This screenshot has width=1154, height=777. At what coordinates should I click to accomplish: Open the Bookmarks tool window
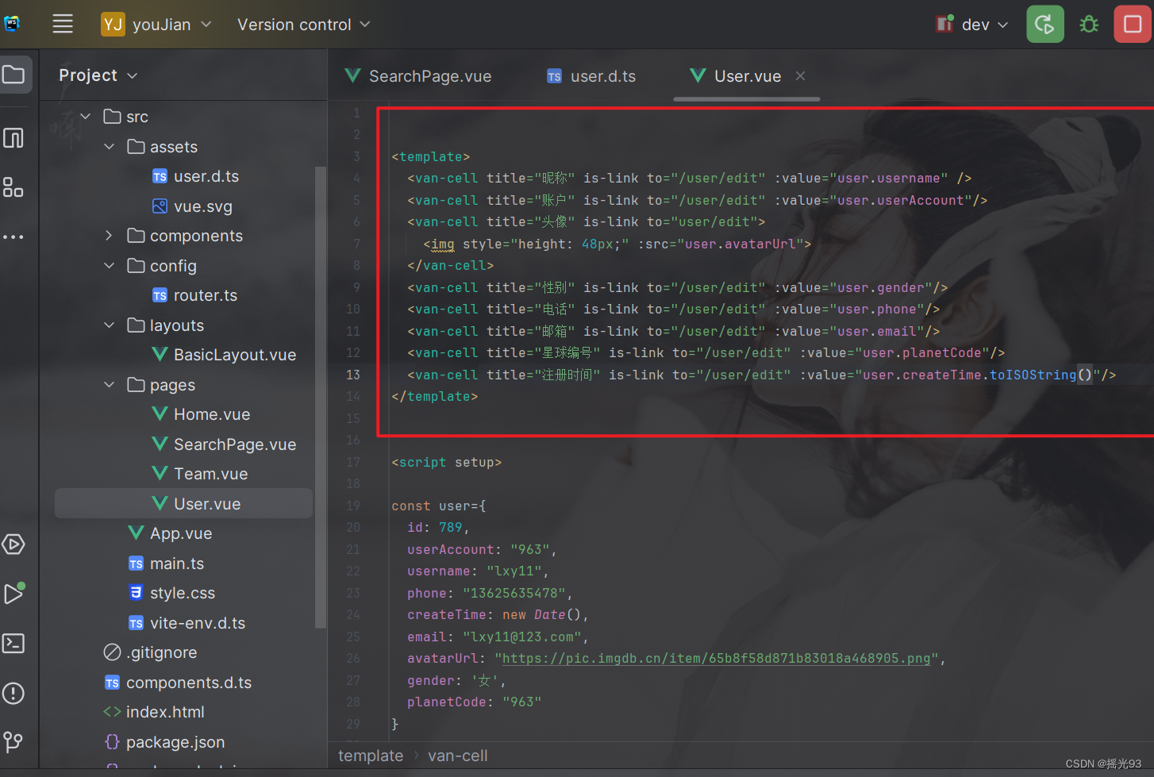tap(13, 138)
